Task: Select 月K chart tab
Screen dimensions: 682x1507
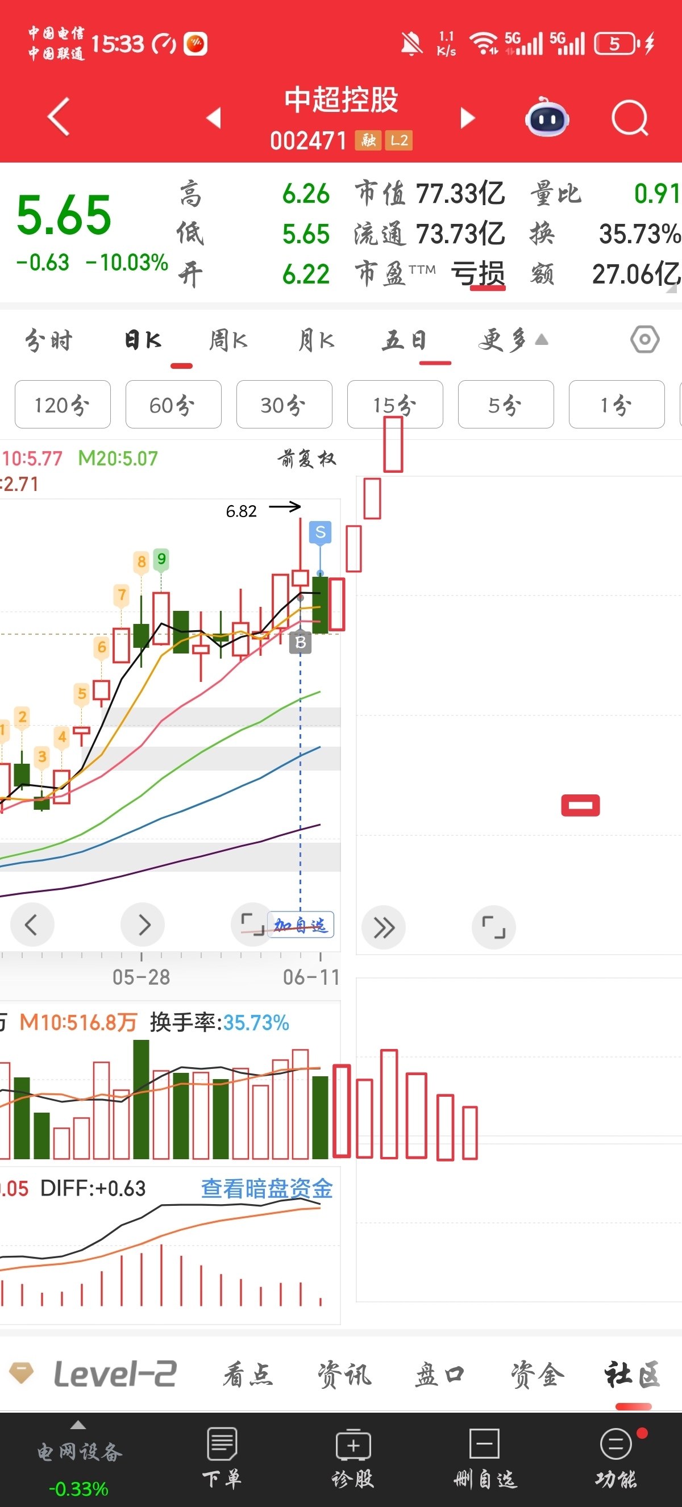Action: (x=317, y=340)
